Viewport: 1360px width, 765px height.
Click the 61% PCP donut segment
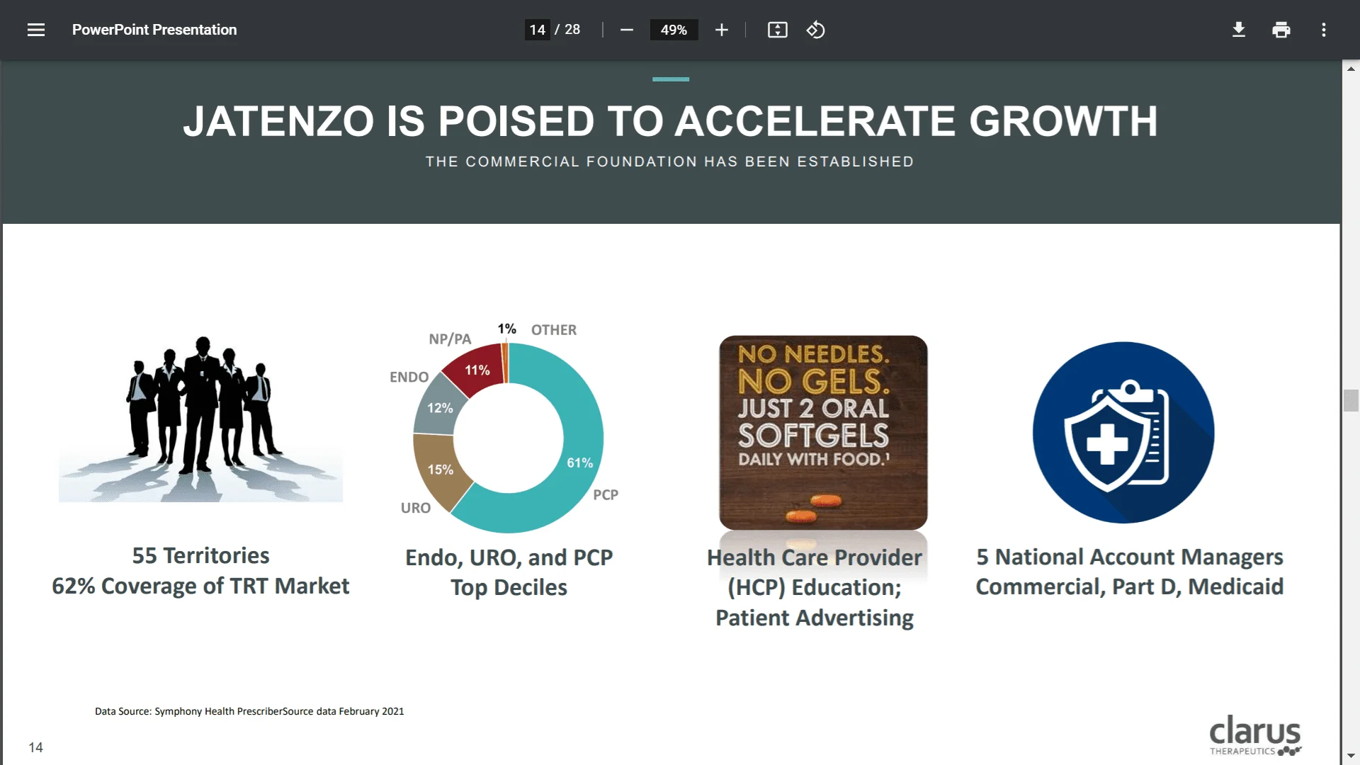(x=580, y=453)
